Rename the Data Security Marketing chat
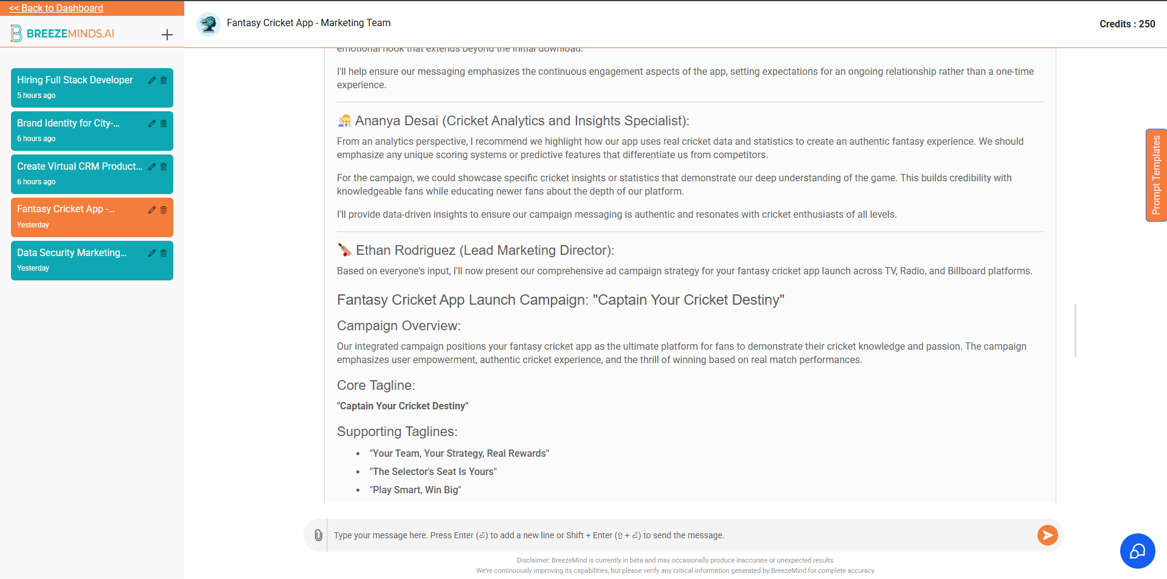 click(x=152, y=253)
